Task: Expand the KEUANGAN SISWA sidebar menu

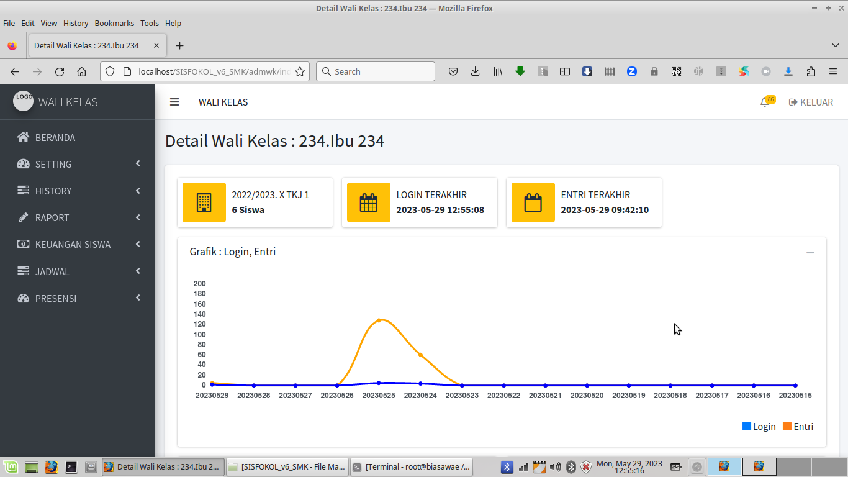Action: tap(78, 244)
